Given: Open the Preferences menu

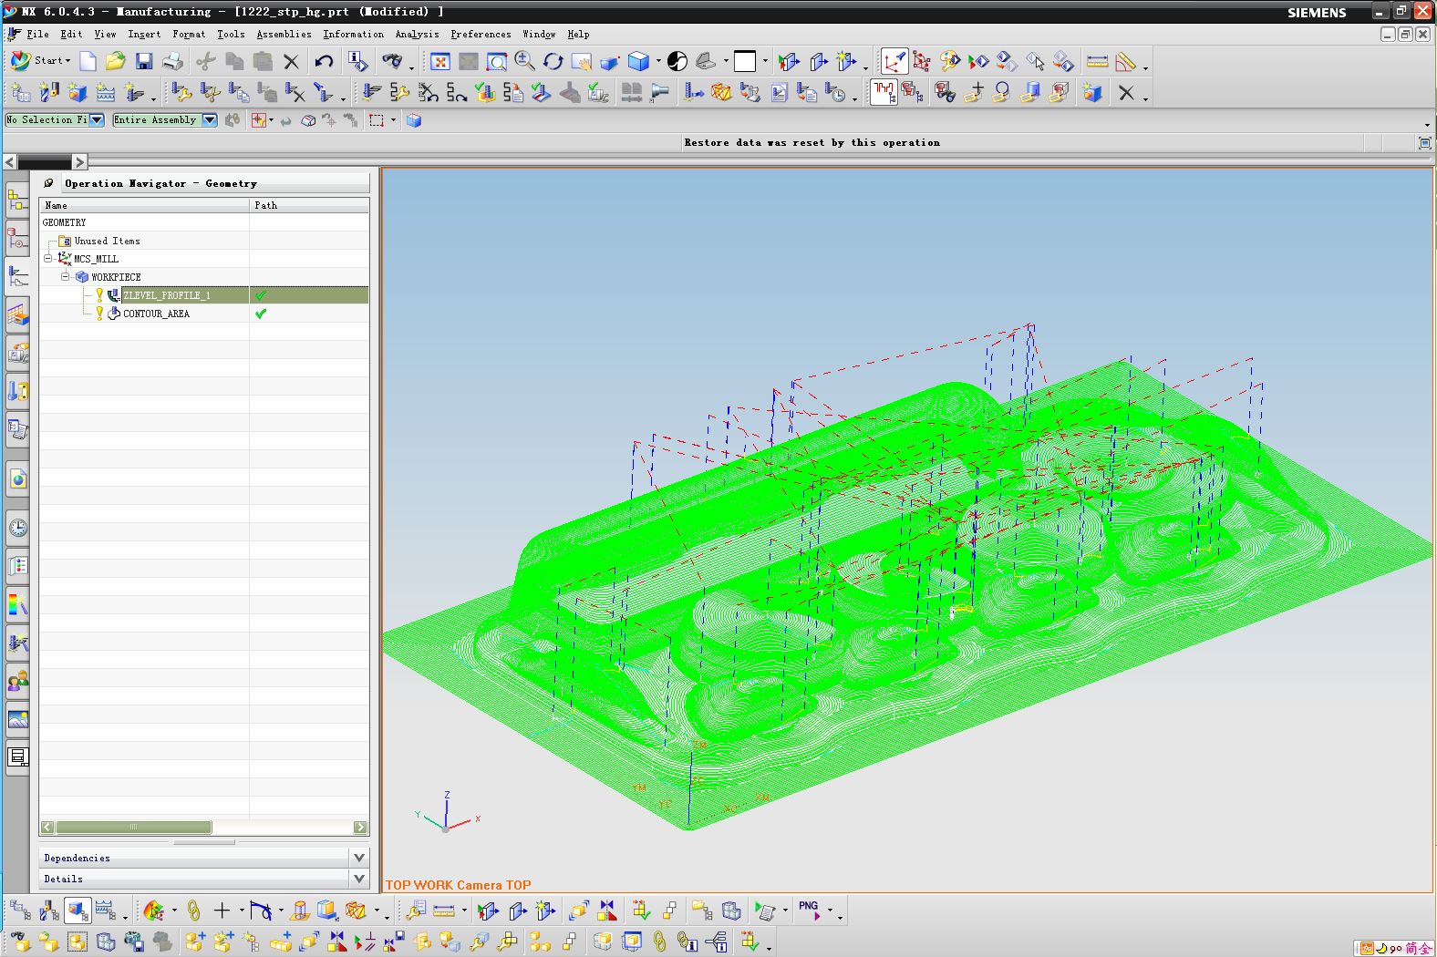Looking at the screenshot, I should 481,34.
